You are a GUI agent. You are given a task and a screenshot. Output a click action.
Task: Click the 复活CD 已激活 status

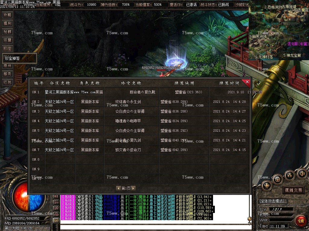pyautogui.click(x=191, y=5)
